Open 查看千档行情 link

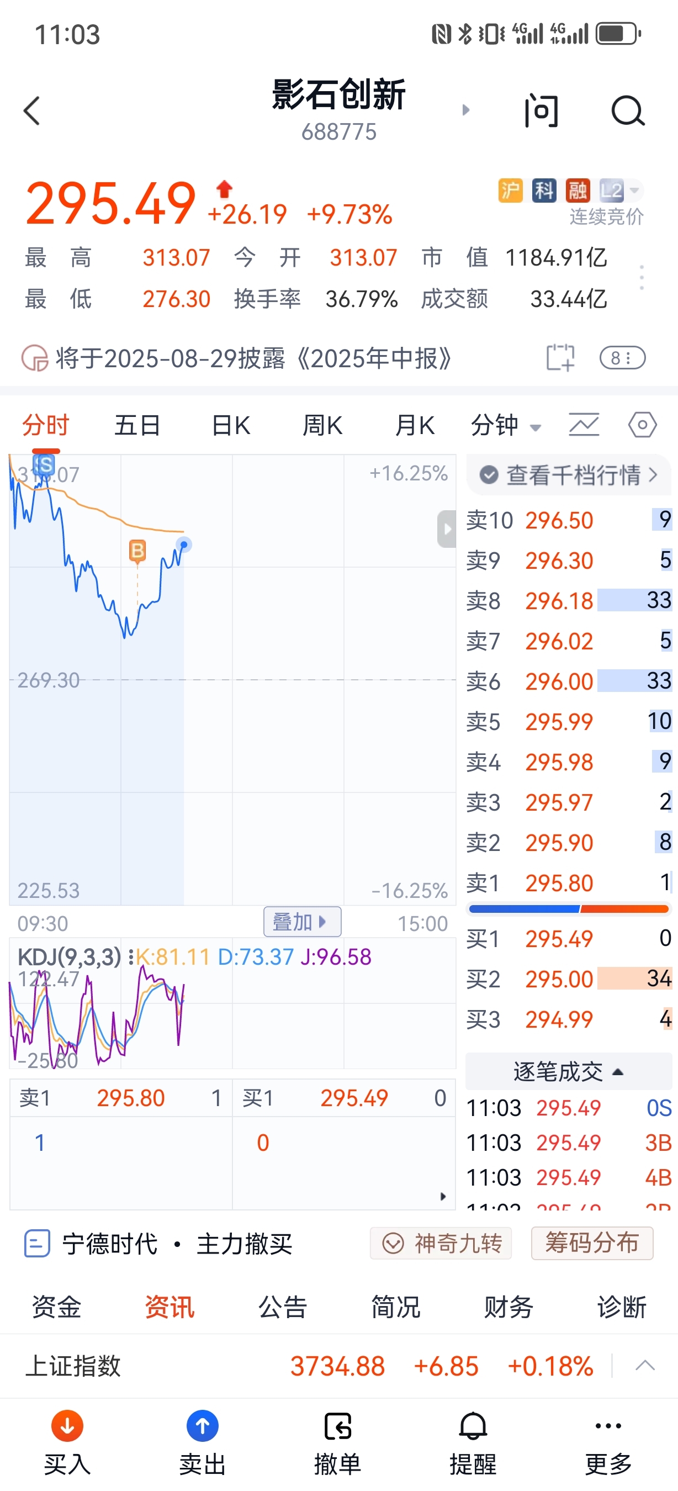(569, 474)
